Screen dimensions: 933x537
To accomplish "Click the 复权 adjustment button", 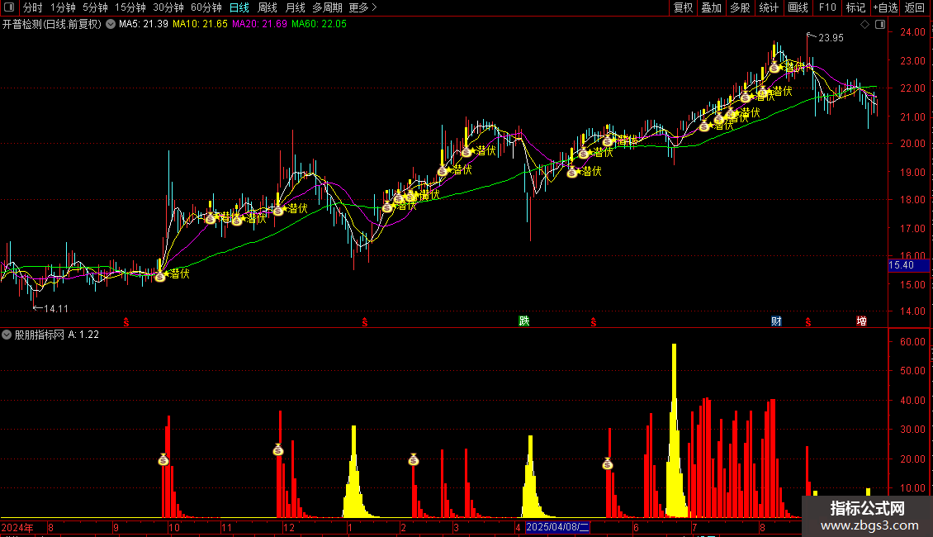I will pyautogui.click(x=683, y=7).
